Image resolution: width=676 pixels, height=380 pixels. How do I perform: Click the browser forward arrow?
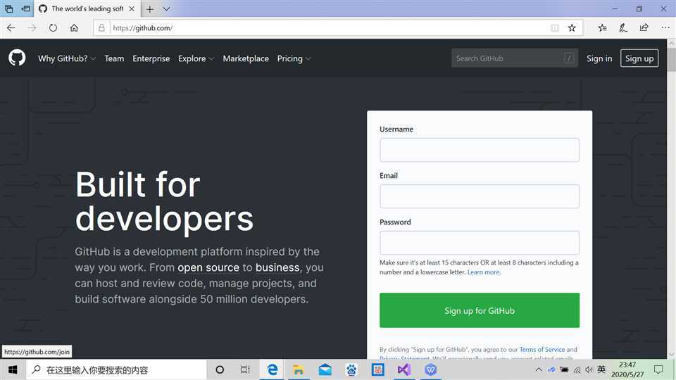click(x=32, y=28)
